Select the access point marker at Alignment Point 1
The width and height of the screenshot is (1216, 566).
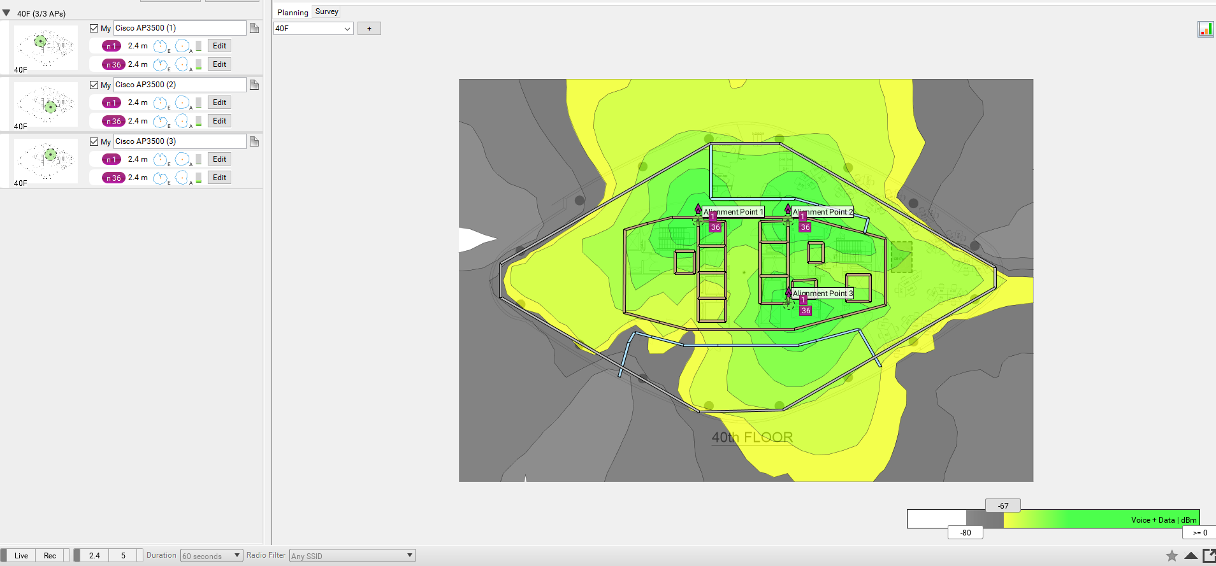[x=698, y=220]
